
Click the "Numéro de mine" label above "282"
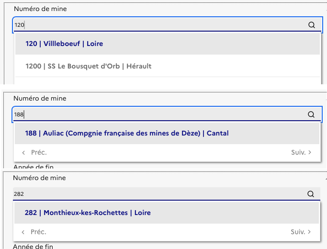click(x=40, y=178)
